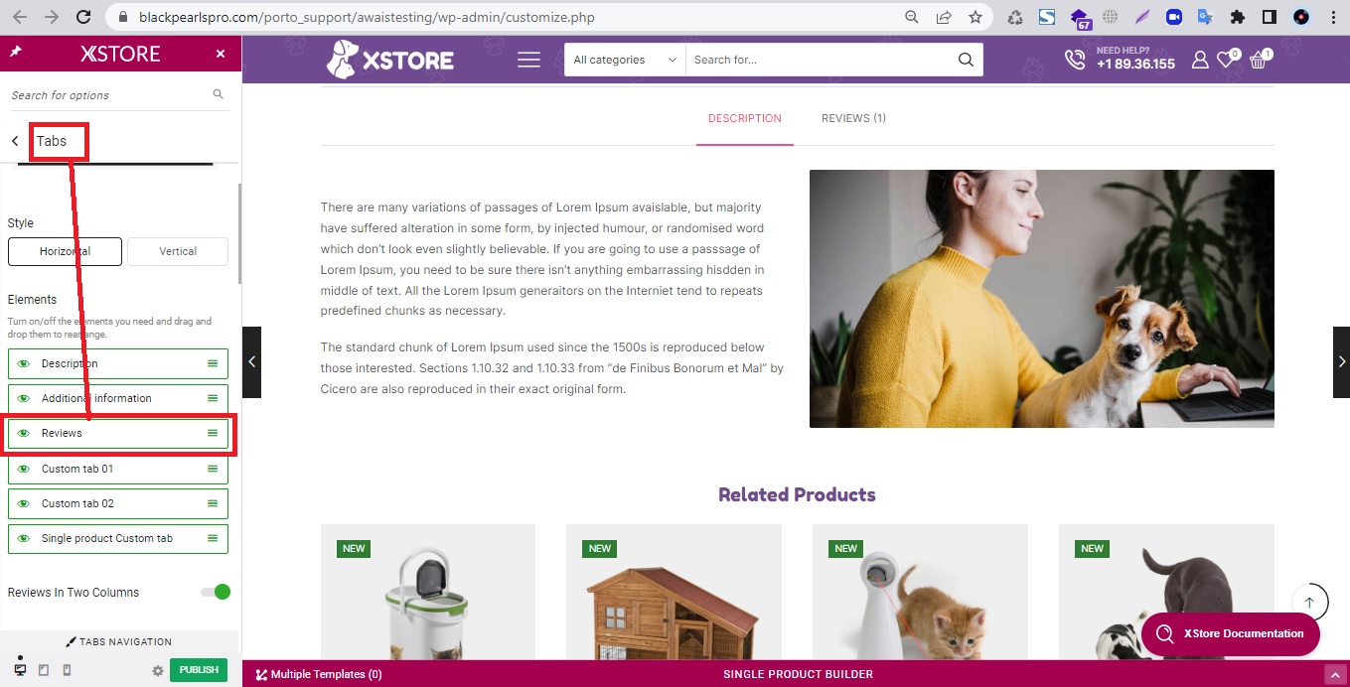Click the Publish button
Viewport: 1350px width, 687px height.
coord(199,670)
